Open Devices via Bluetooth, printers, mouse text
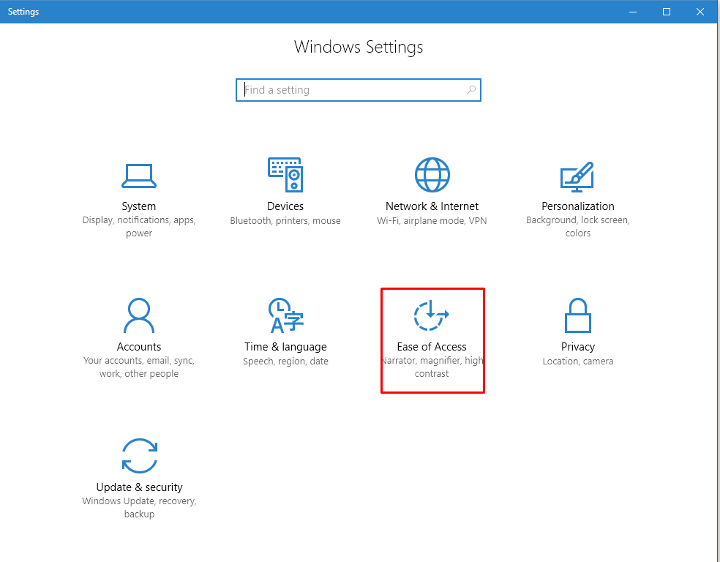The image size is (720, 562). click(285, 220)
